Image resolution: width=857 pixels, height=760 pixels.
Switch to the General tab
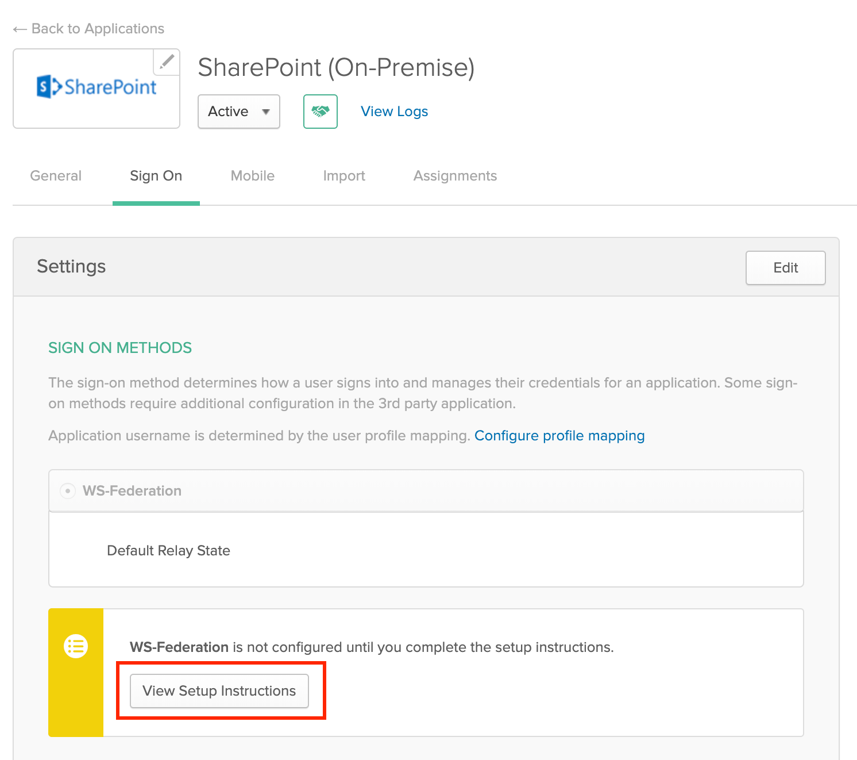coord(56,176)
